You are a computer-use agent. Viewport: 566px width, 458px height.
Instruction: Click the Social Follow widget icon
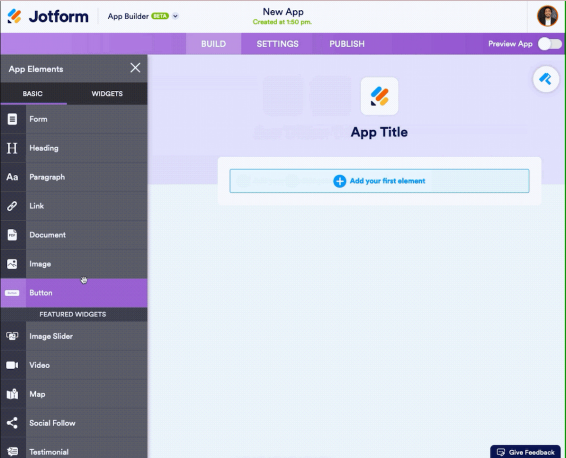tap(13, 423)
